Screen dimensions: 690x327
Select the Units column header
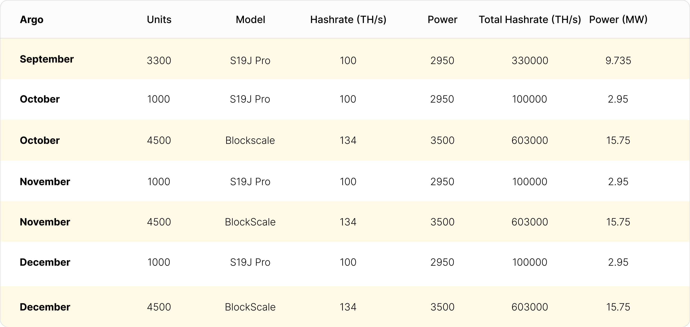click(x=159, y=20)
